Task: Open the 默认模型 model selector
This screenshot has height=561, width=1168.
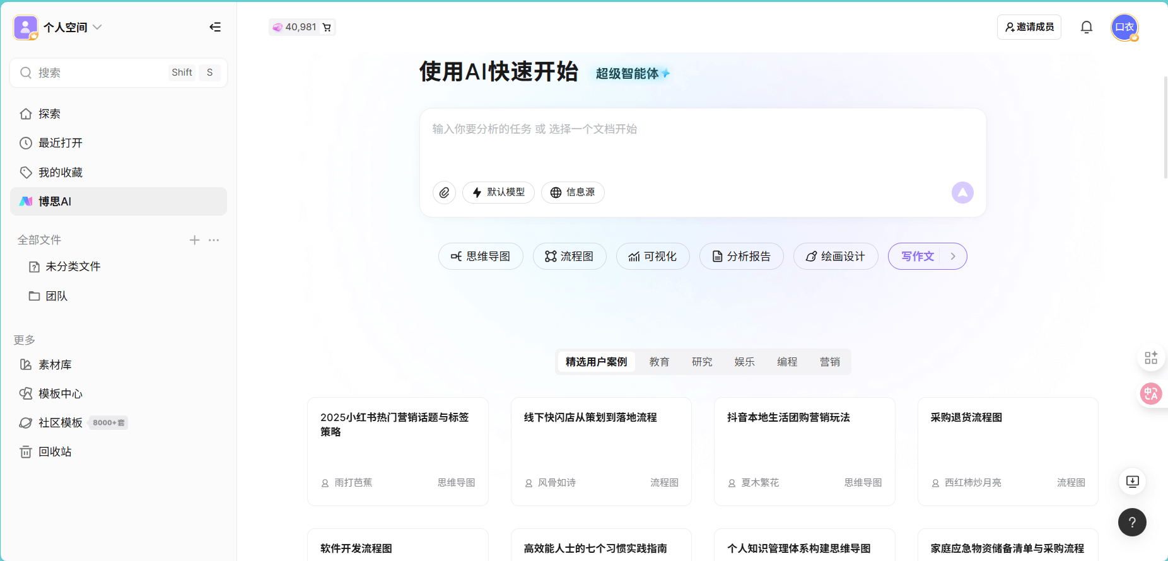Action: (498, 192)
